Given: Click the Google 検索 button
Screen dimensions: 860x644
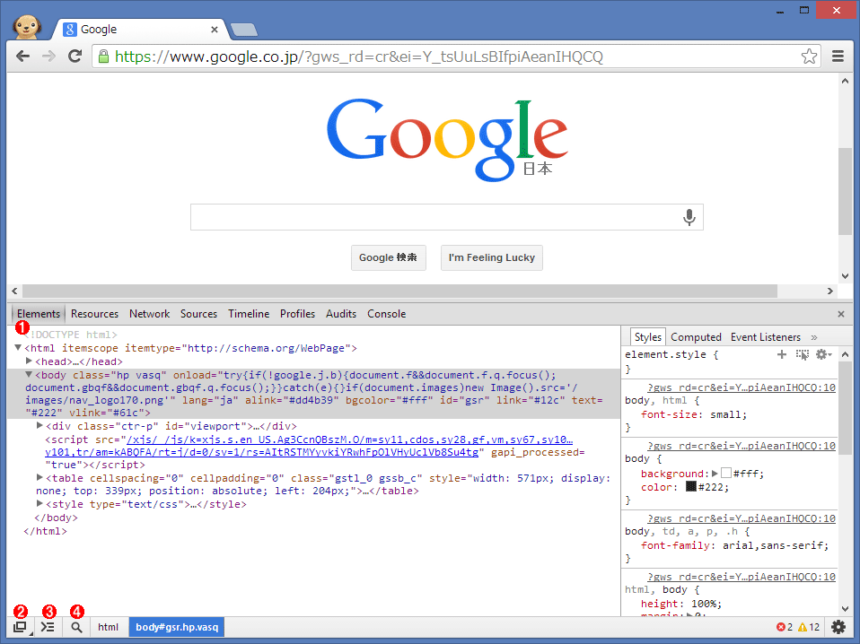Looking at the screenshot, I should (389, 257).
